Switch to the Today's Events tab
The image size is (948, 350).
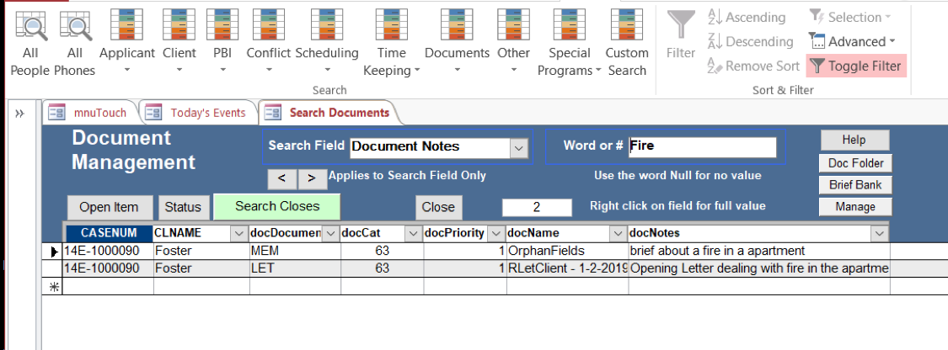tap(198, 113)
